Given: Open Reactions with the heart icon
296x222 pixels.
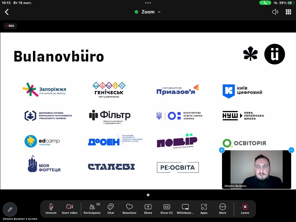Looking at the screenshot, I should click(x=129, y=209).
